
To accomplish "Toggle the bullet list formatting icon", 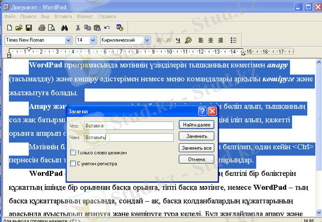I will pos(233,40).
